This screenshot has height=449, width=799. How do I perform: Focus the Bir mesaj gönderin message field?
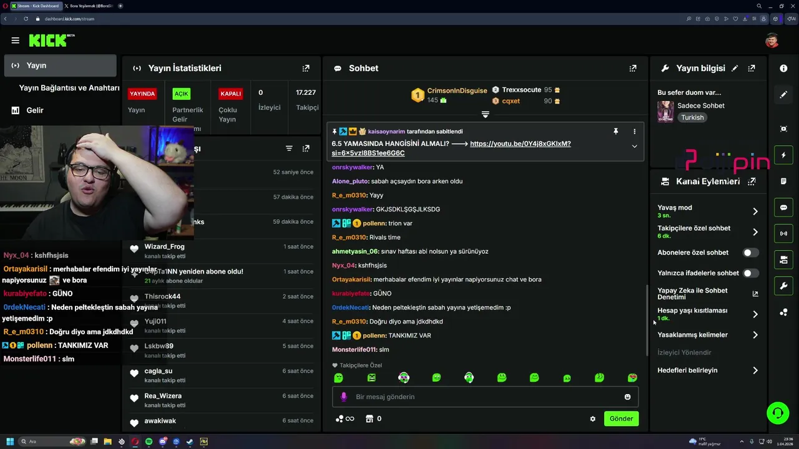tap(484, 397)
